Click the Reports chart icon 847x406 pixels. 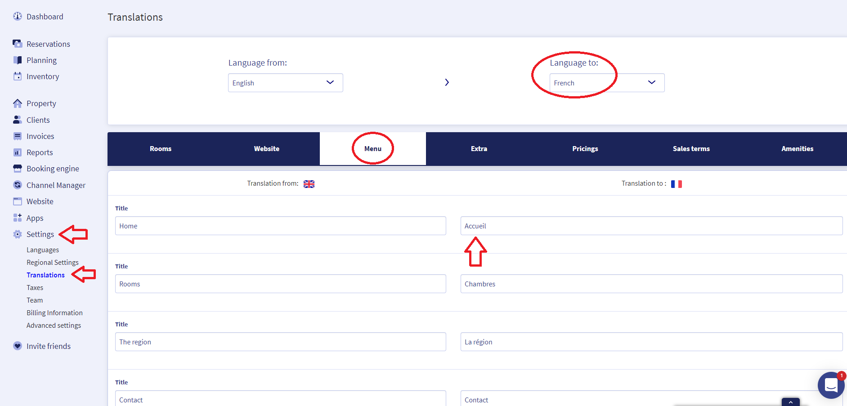(x=18, y=152)
